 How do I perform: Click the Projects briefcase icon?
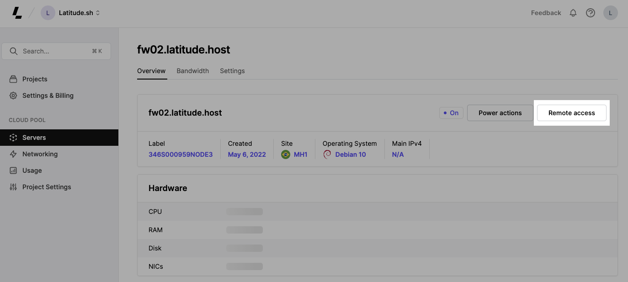click(x=13, y=79)
